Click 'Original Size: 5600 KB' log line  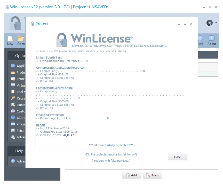(52, 101)
